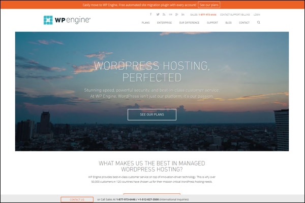The width and height of the screenshot is (305, 203).
Task: Click the SEE OUR PLANS hero button
Action: coord(152,114)
